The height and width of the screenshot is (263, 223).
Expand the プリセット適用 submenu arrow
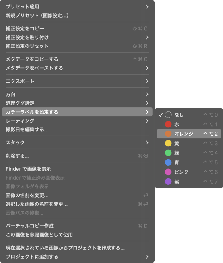click(x=147, y=7)
